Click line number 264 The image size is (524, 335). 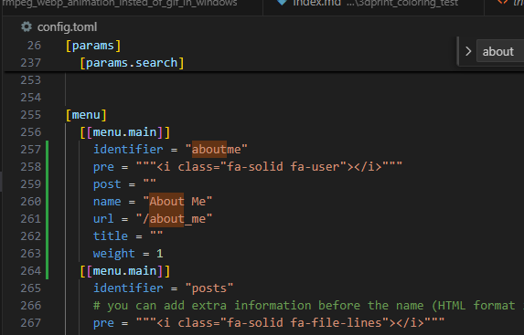tap(31, 271)
